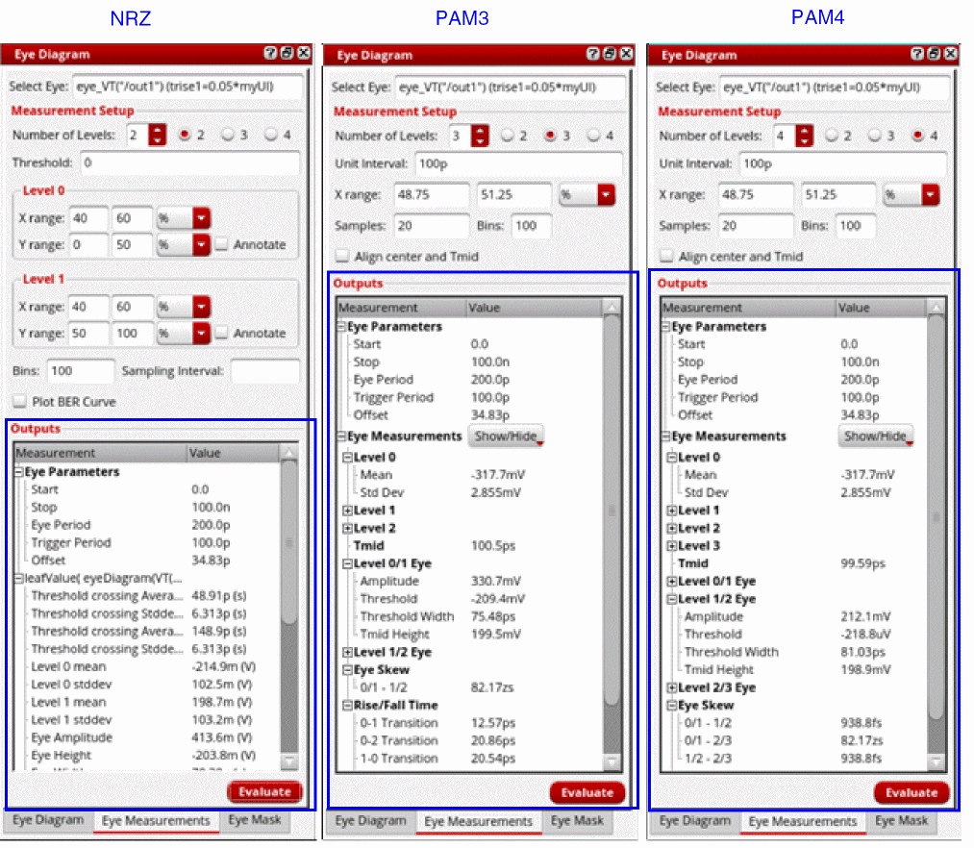974x848 pixels.
Task: Click Bins field in PAM3 panel
Action: 531,226
